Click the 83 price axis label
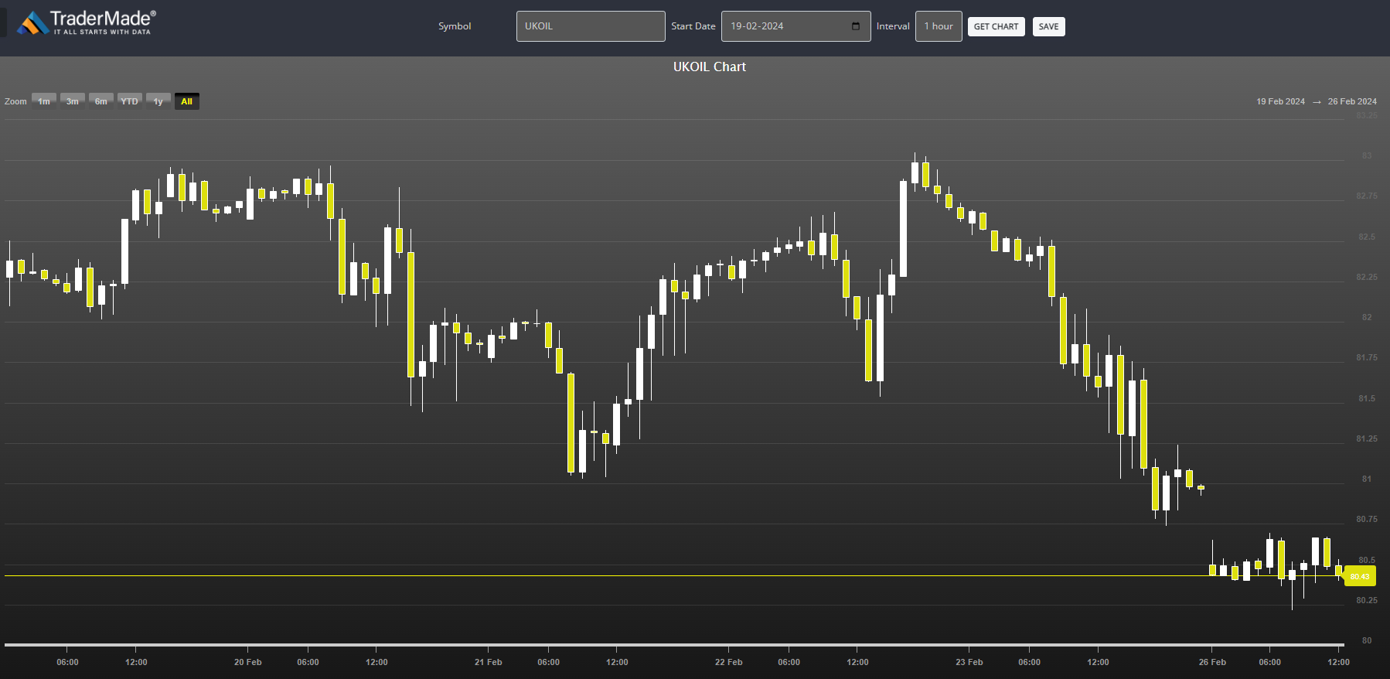The height and width of the screenshot is (679, 1390). click(x=1367, y=156)
